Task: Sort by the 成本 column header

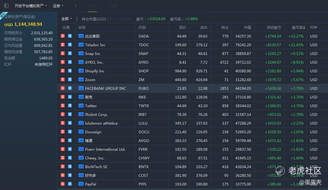Action: (x=204, y=27)
